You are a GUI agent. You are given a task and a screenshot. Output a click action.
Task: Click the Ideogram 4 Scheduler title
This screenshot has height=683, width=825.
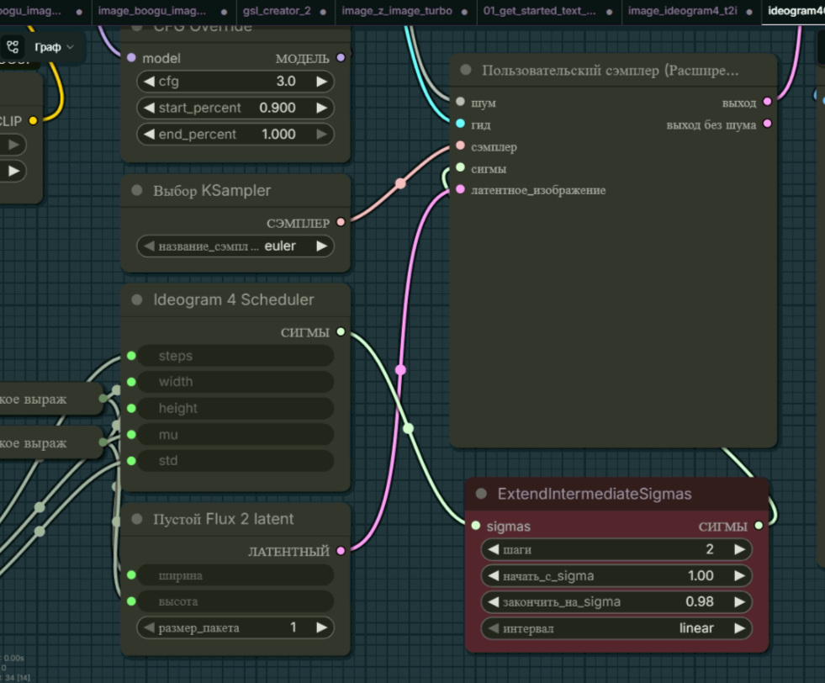[x=234, y=300]
